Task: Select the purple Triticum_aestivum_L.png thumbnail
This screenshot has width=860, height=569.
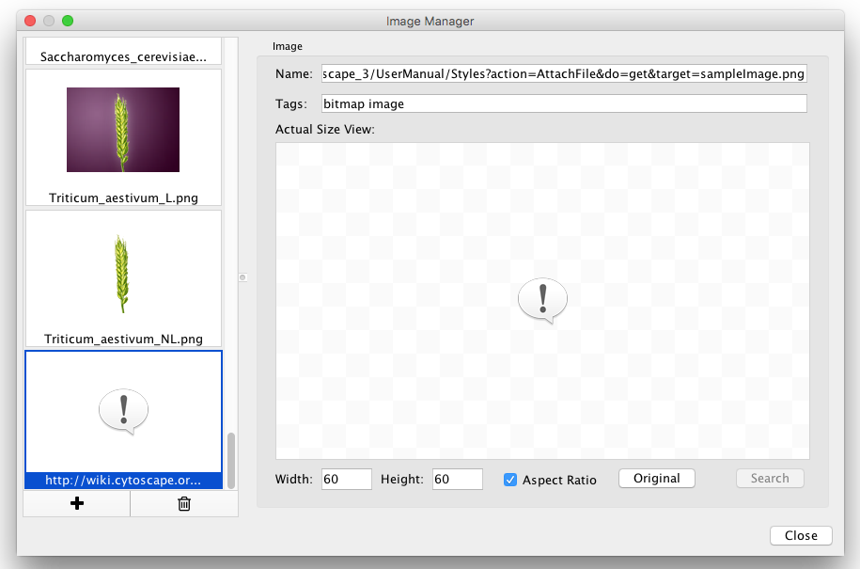Action: (123, 130)
